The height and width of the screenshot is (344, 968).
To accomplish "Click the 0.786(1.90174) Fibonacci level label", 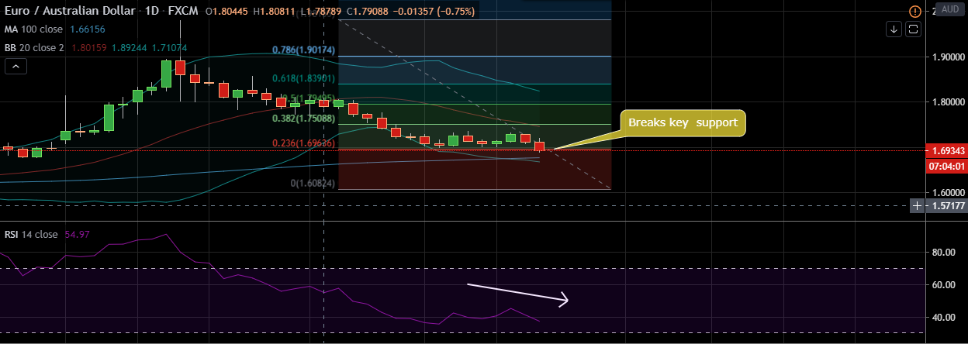I will 303,50.
